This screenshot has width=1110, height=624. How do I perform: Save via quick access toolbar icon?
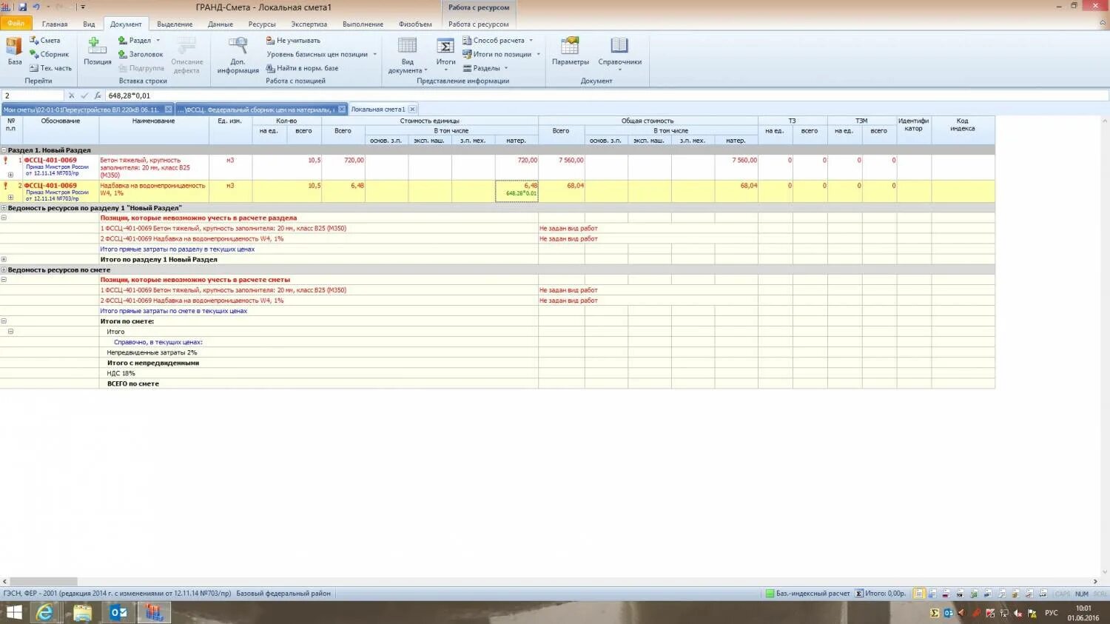(x=22, y=7)
